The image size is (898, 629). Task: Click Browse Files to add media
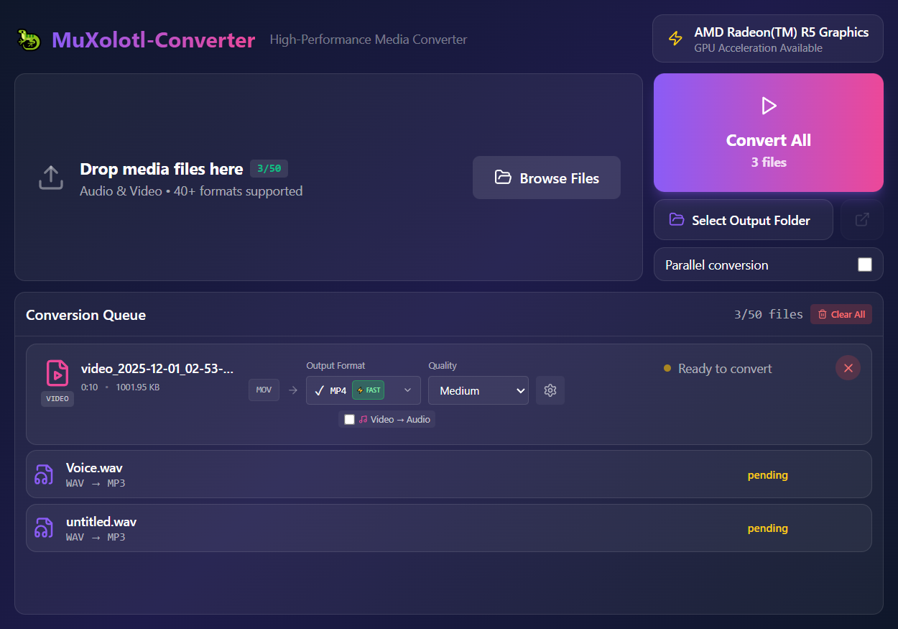[546, 178]
